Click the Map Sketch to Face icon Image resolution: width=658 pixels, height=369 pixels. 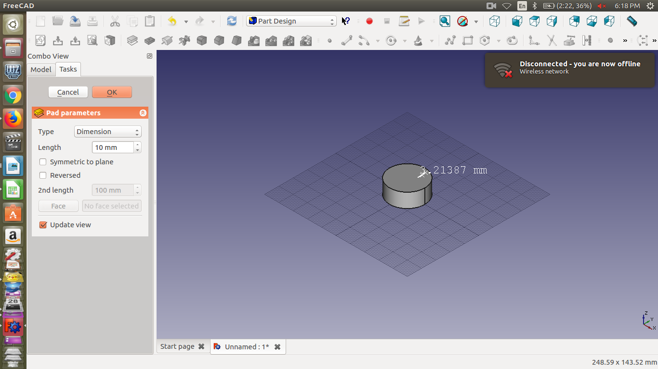(x=110, y=41)
